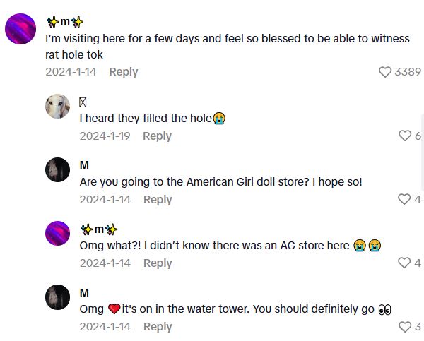Reply to the 'Omg what?!' AG store comment
The height and width of the screenshot is (341, 424).
[x=158, y=263]
